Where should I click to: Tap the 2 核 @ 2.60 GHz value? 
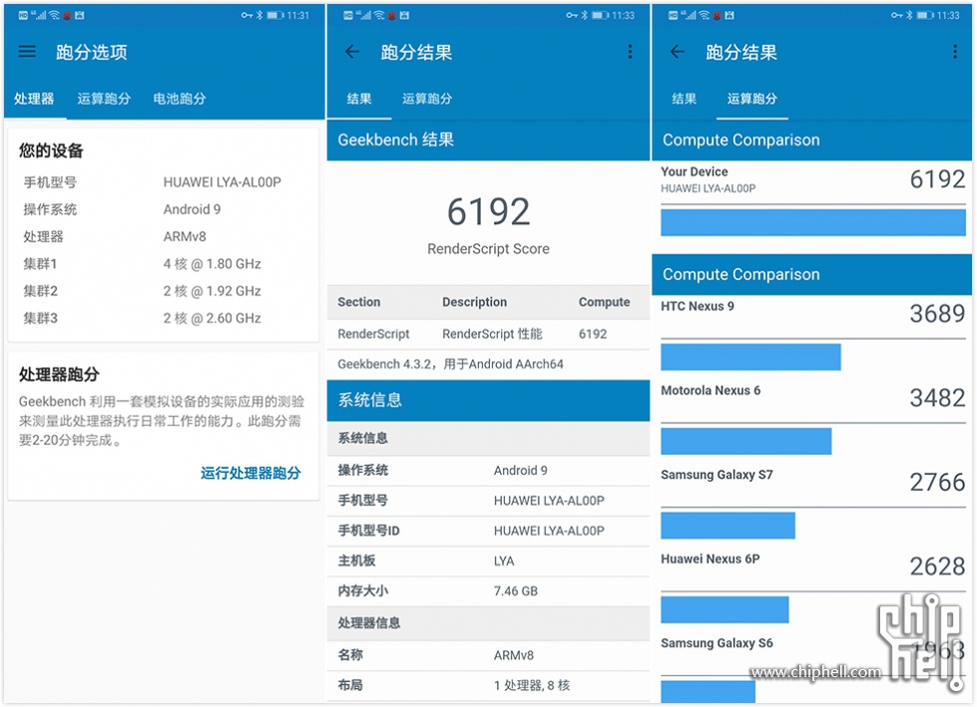(212, 319)
